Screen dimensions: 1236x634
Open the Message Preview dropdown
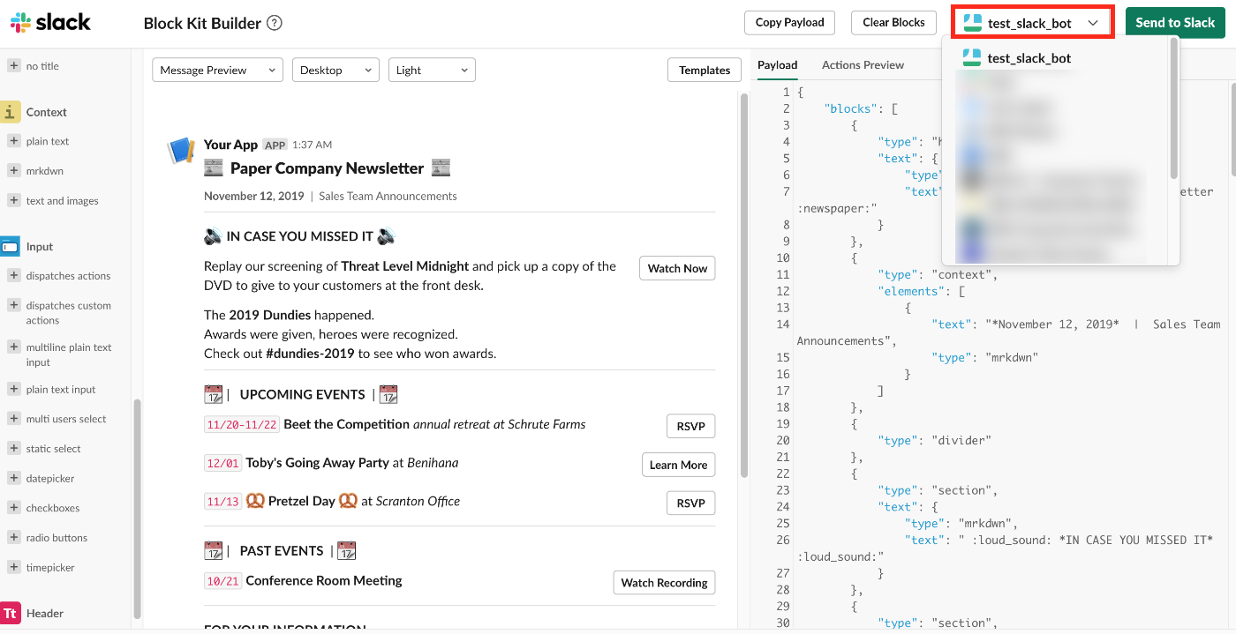click(217, 70)
